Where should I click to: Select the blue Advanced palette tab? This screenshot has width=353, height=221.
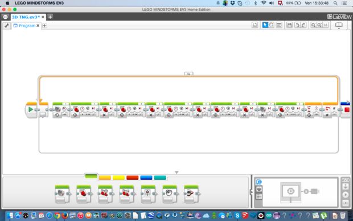[x=146, y=178]
